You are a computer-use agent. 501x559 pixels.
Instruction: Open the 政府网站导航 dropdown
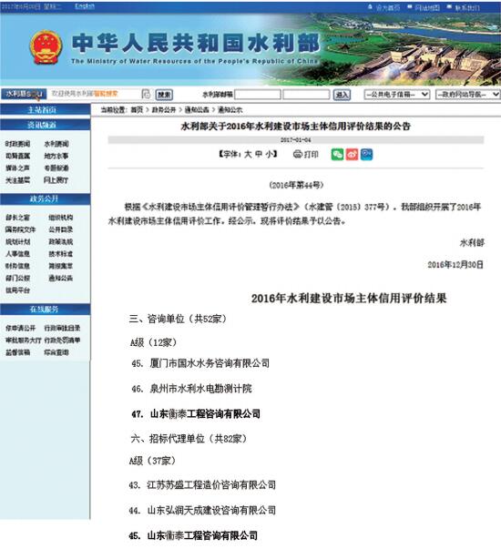[x=468, y=95]
